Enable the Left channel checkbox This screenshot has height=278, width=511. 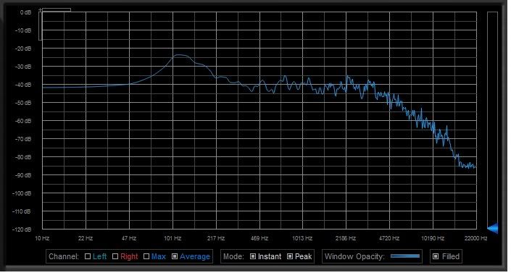point(88,256)
